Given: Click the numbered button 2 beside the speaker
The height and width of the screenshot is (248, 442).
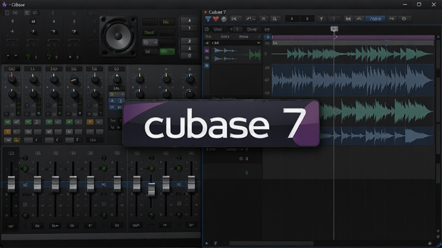Looking at the screenshot, I should pyautogui.click(x=189, y=41).
